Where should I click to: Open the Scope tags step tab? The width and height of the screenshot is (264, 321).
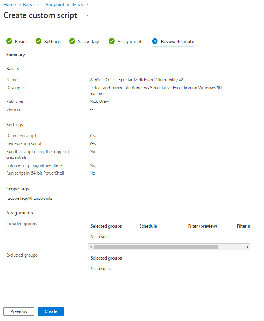coord(89,42)
